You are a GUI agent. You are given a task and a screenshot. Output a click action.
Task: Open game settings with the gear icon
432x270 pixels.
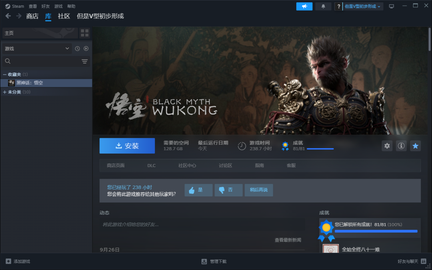387,146
